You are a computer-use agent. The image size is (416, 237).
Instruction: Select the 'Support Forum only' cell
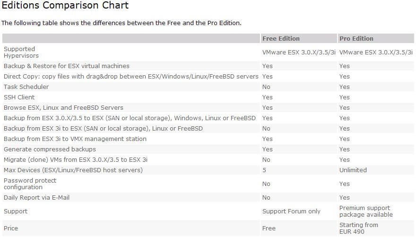tap(291, 211)
